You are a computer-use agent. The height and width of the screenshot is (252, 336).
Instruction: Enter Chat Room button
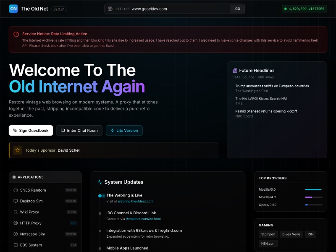(x=79, y=131)
